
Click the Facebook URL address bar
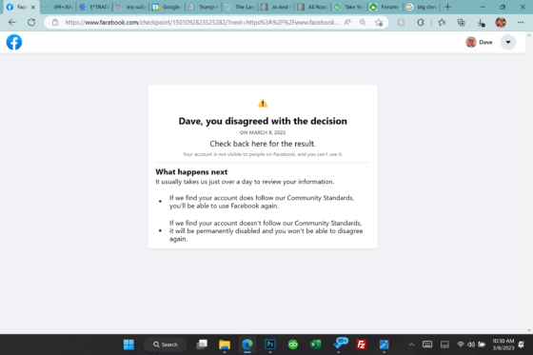tap(201, 23)
